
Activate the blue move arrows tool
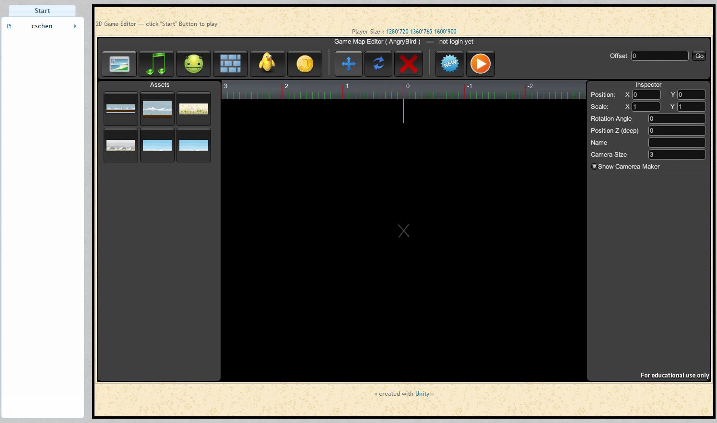[349, 64]
